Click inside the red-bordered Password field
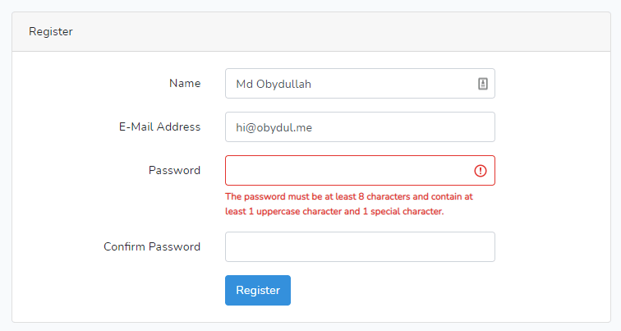Viewport: 621px width, 331px height. [360, 171]
